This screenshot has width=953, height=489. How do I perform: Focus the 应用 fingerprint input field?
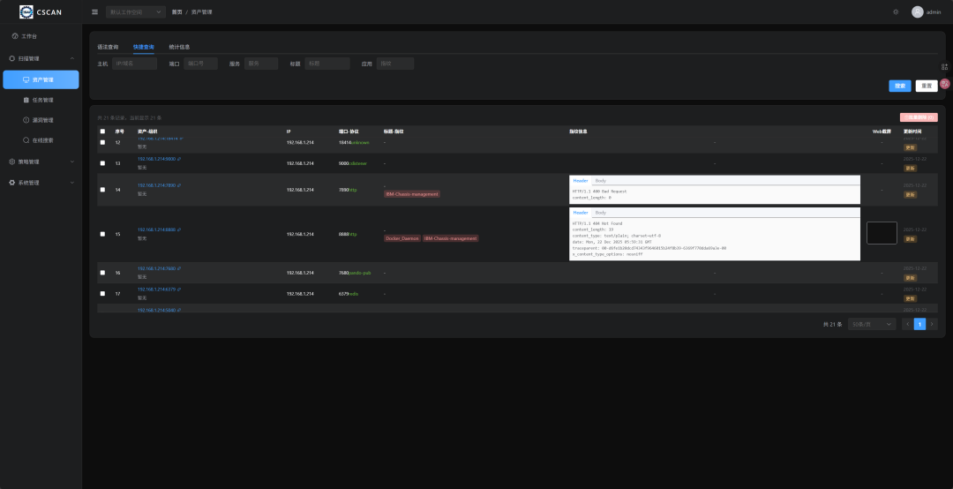395,64
